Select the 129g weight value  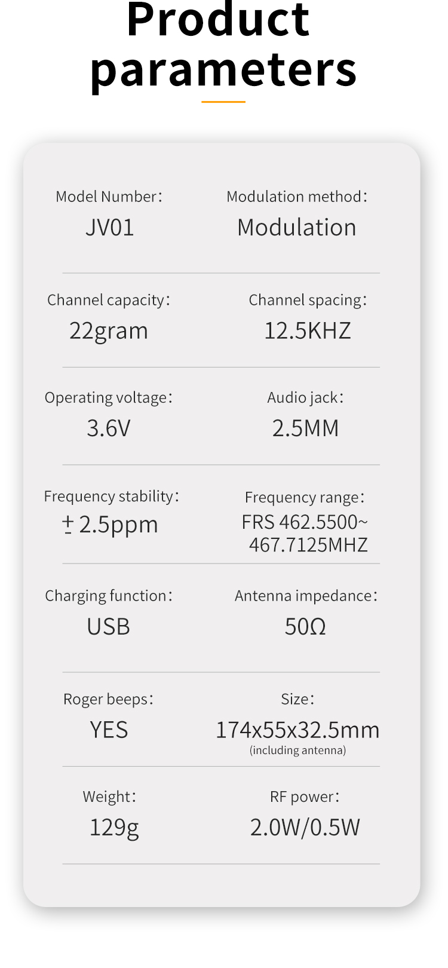(114, 828)
